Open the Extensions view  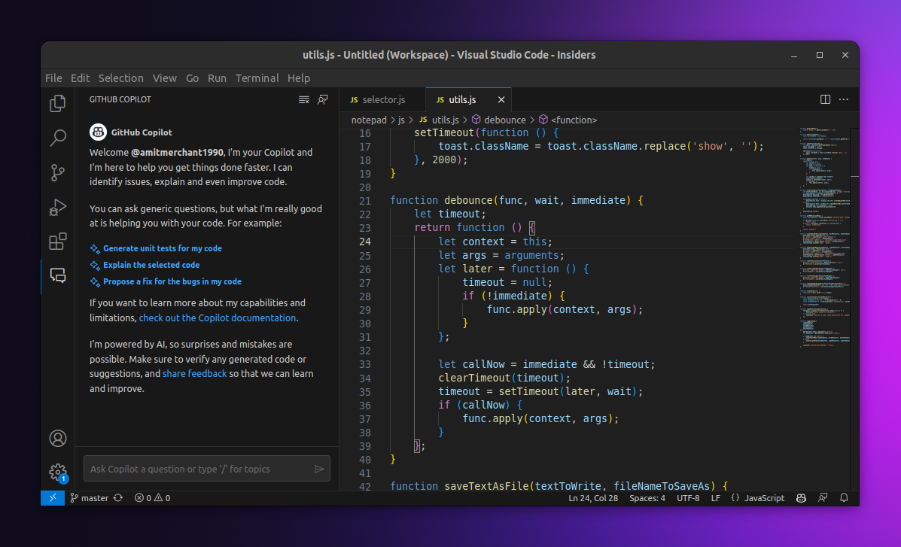(57, 242)
